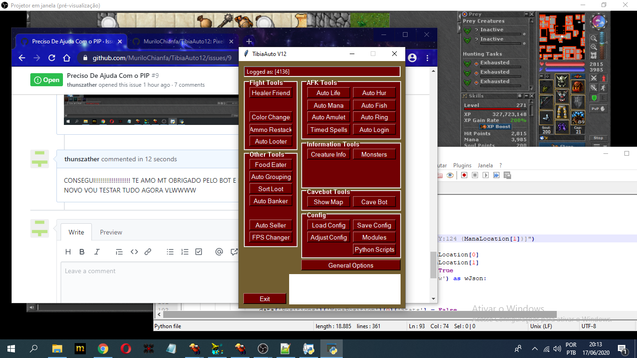Play recorded macro in Notepad++
The width and height of the screenshot is (637, 358).
(485, 175)
